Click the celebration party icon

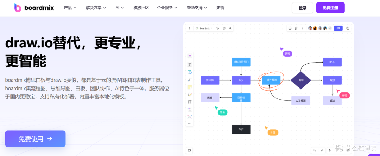296,28
